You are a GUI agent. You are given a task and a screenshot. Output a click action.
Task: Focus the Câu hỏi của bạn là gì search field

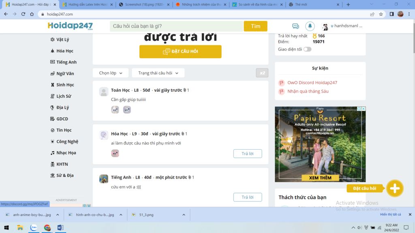177,26
